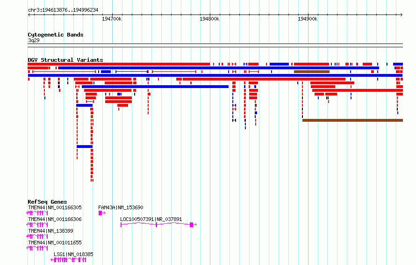Image resolution: width=416 pixels, height=265 pixels.
Task: Click the TMEM44|NM_001166305 gene label
Action: [x=55, y=207]
